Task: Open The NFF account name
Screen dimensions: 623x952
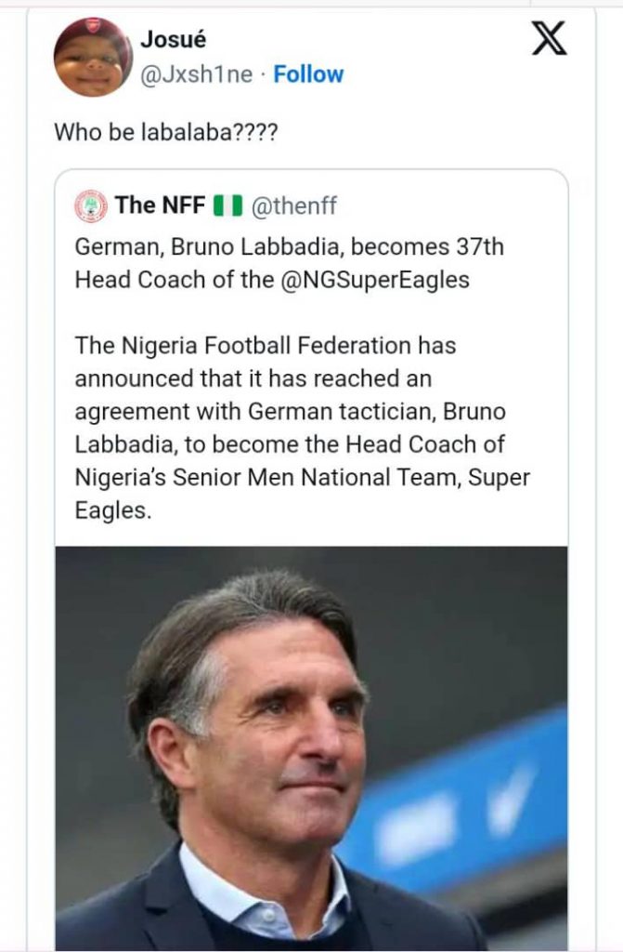Action: coord(160,205)
